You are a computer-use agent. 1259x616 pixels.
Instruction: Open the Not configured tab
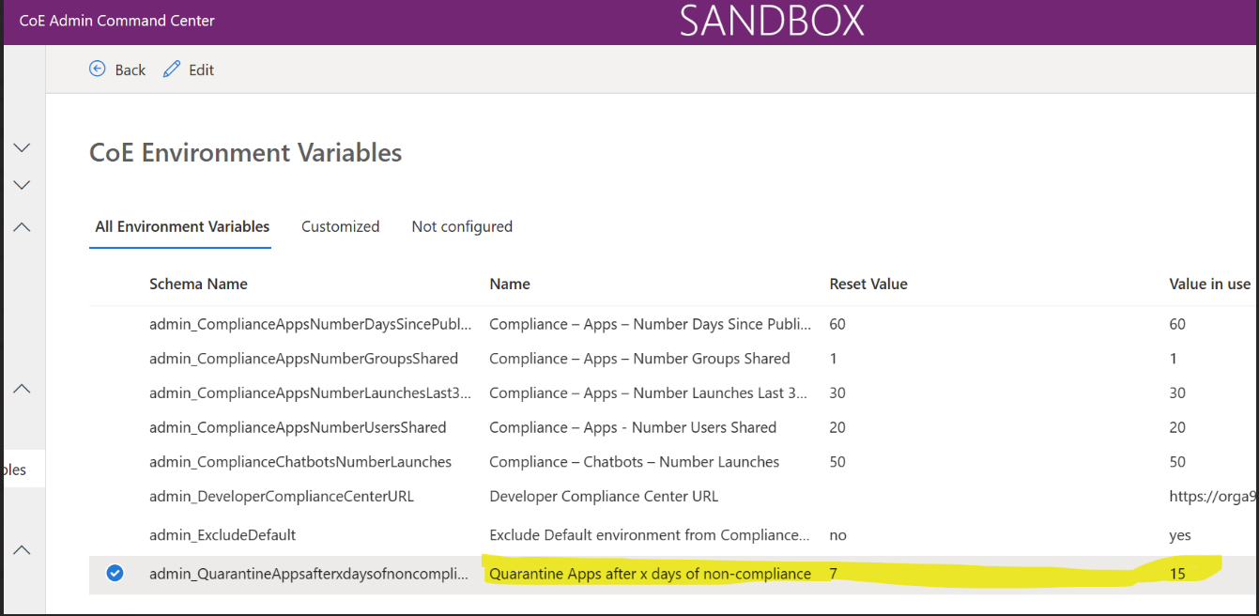[461, 226]
